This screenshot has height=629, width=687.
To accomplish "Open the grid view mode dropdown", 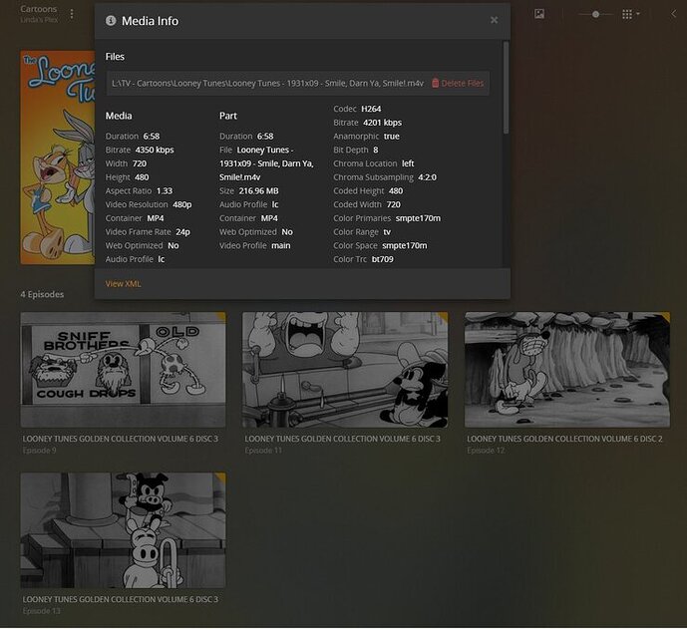I will [631, 15].
